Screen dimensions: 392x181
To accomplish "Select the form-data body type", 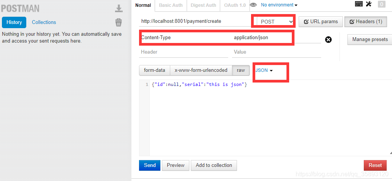I will (155, 70).
